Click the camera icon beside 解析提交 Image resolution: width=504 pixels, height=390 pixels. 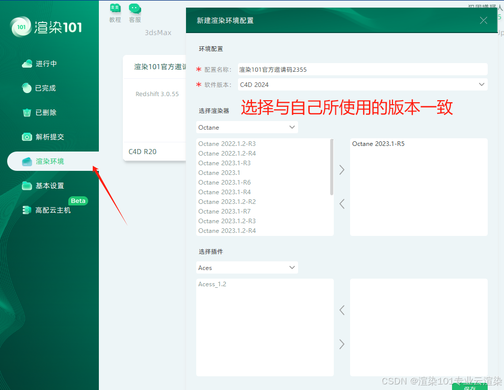coord(27,137)
